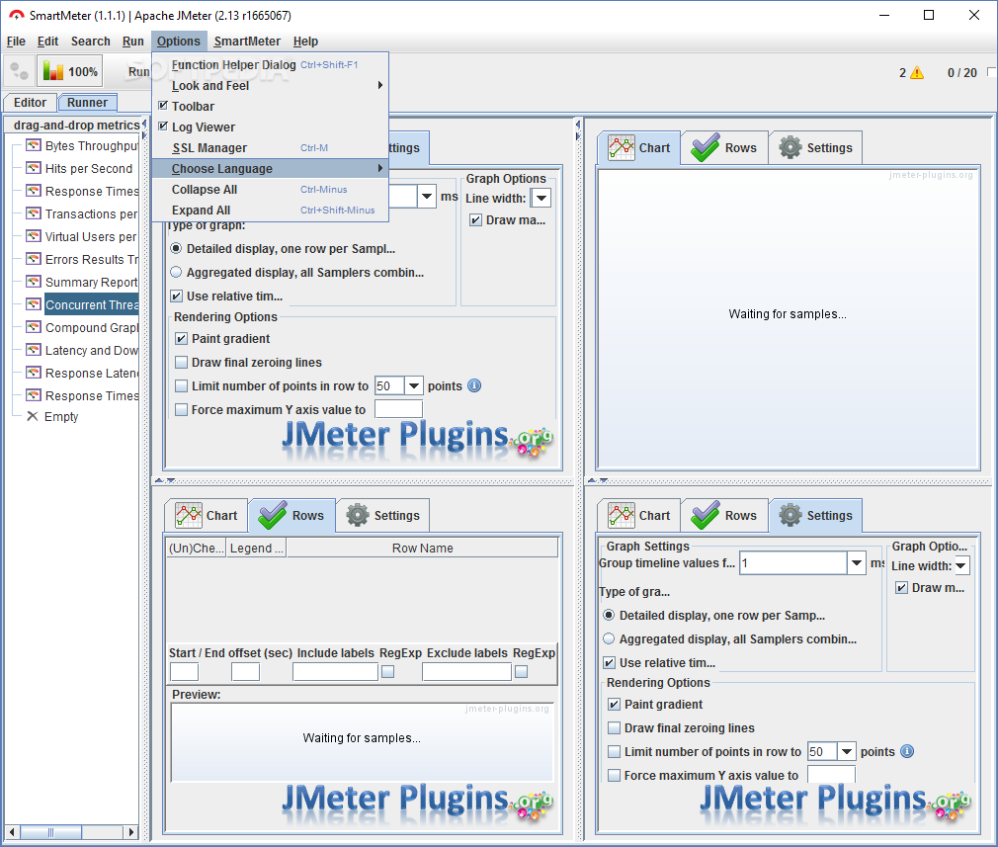This screenshot has width=998, height=847.
Task: Open the Rows tab in bottom-left panel
Action: pyautogui.click(x=291, y=515)
